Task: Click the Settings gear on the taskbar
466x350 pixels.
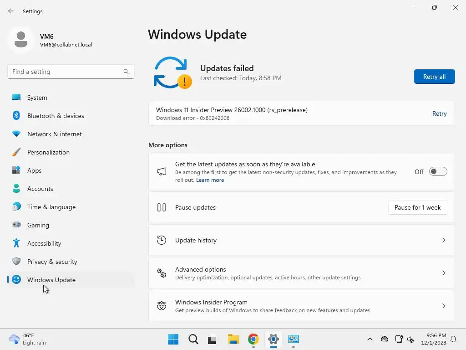Action: (273, 339)
